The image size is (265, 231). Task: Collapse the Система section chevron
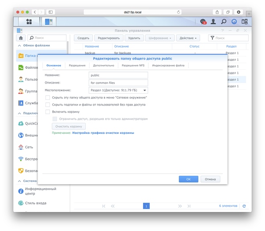pos(19,181)
